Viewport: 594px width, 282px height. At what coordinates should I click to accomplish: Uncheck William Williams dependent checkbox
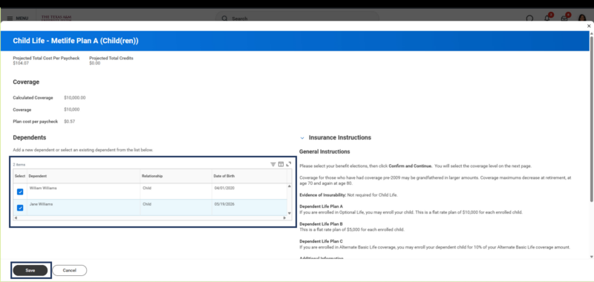point(20,192)
